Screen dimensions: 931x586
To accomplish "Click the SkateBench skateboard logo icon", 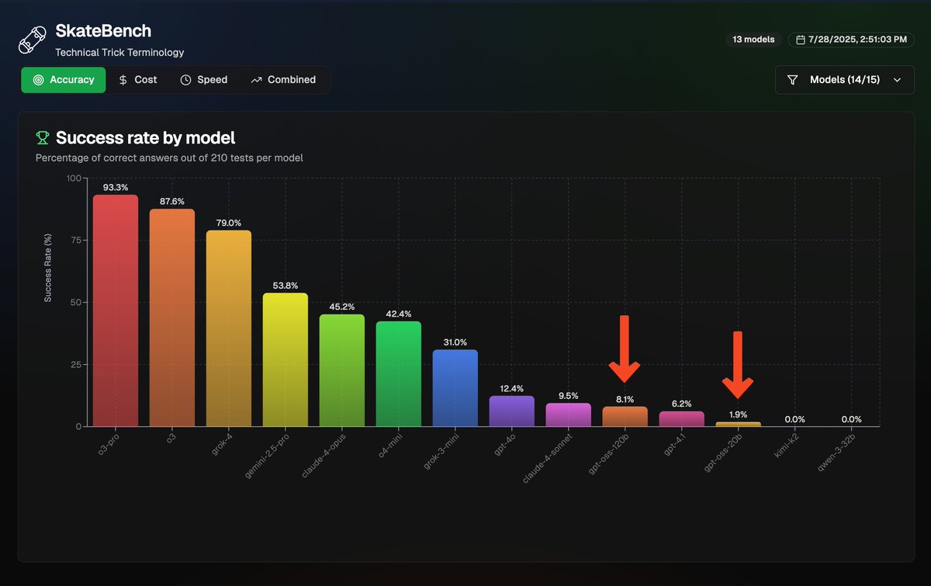I will (x=33, y=40).
